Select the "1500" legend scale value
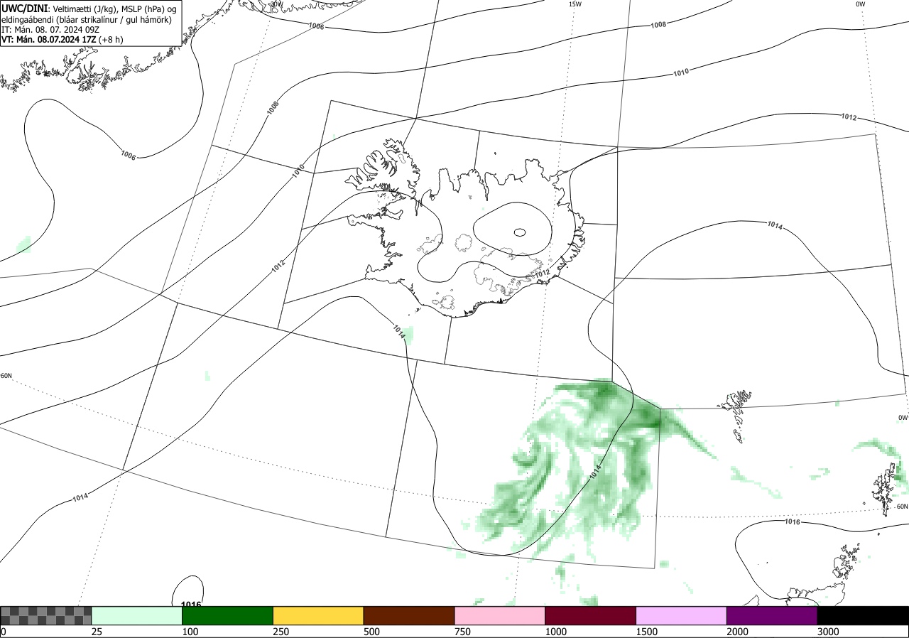909x638 pixels. [x=647, y=632]
